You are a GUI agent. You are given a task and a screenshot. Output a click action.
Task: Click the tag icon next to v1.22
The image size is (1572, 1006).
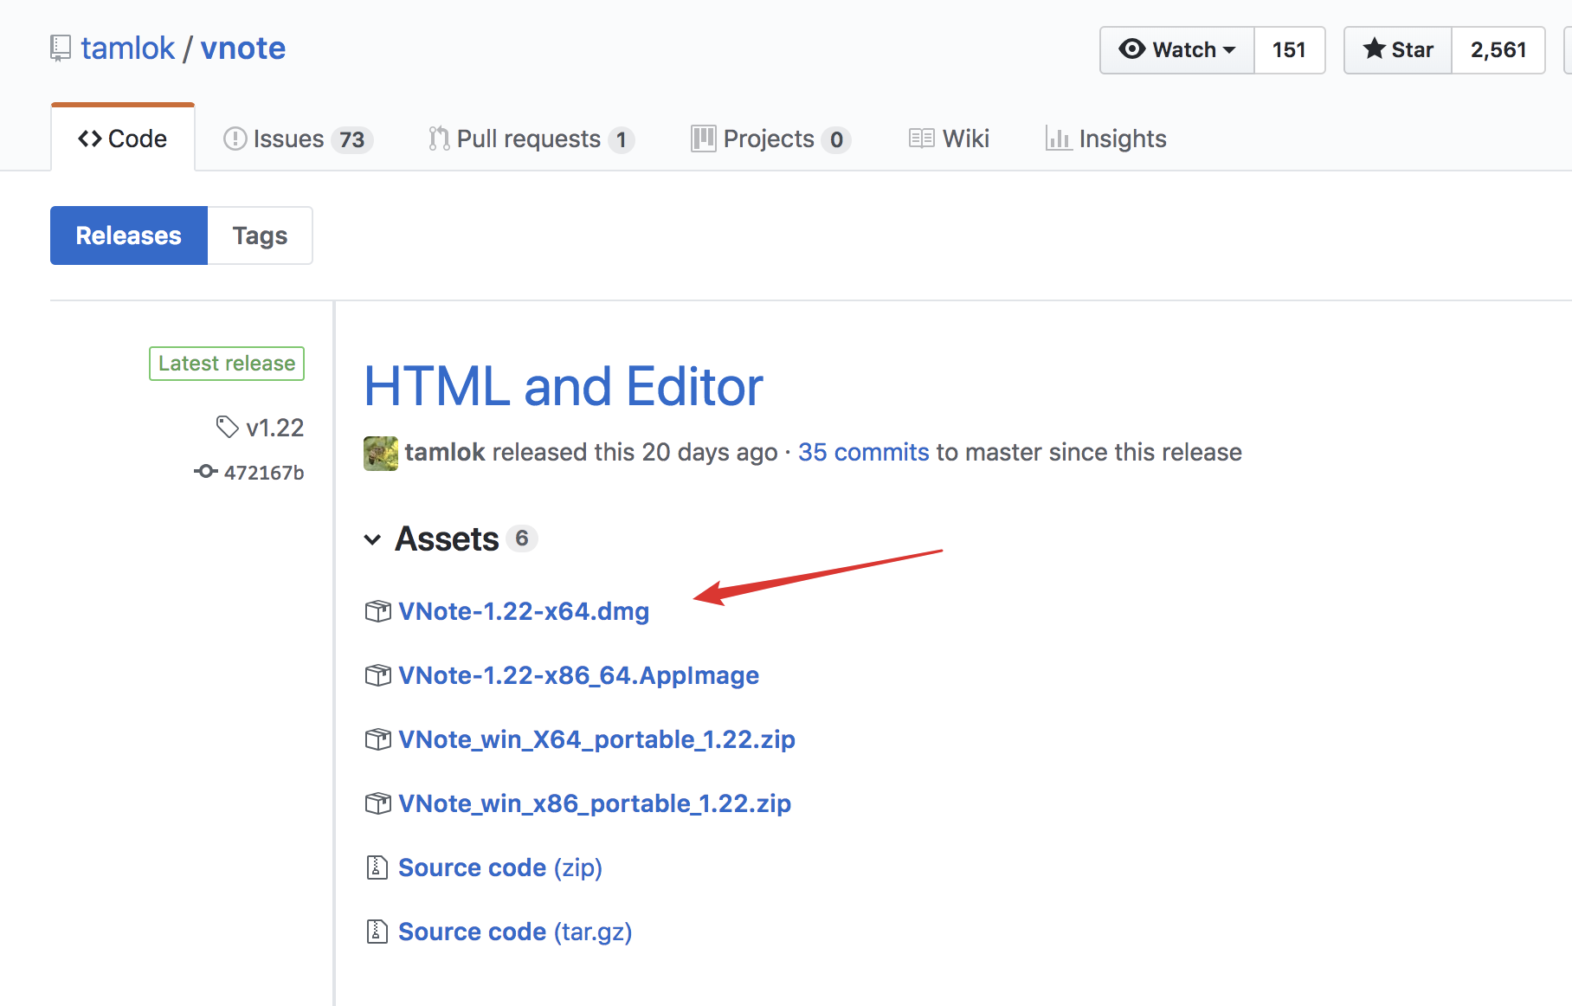pyautogui.click(x=227, y=426)
